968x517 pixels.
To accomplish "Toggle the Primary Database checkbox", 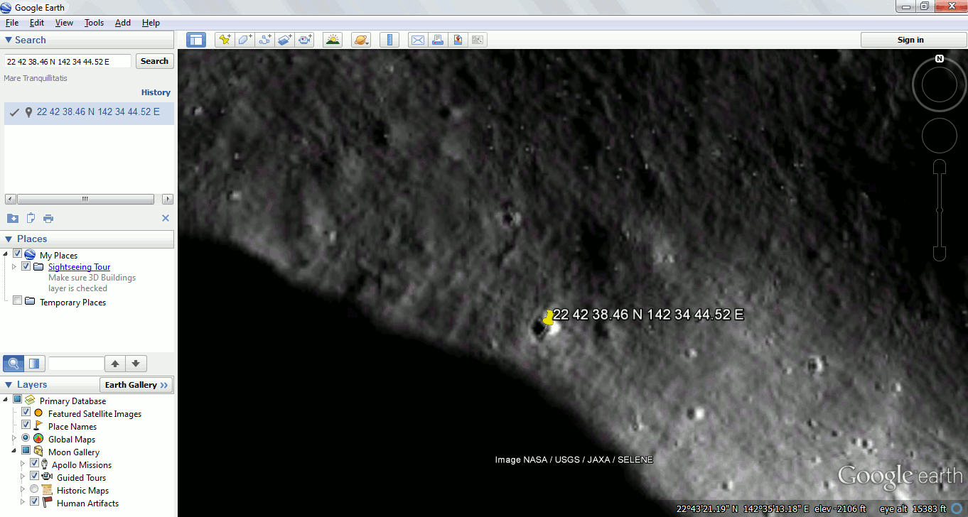I will 18,400.
